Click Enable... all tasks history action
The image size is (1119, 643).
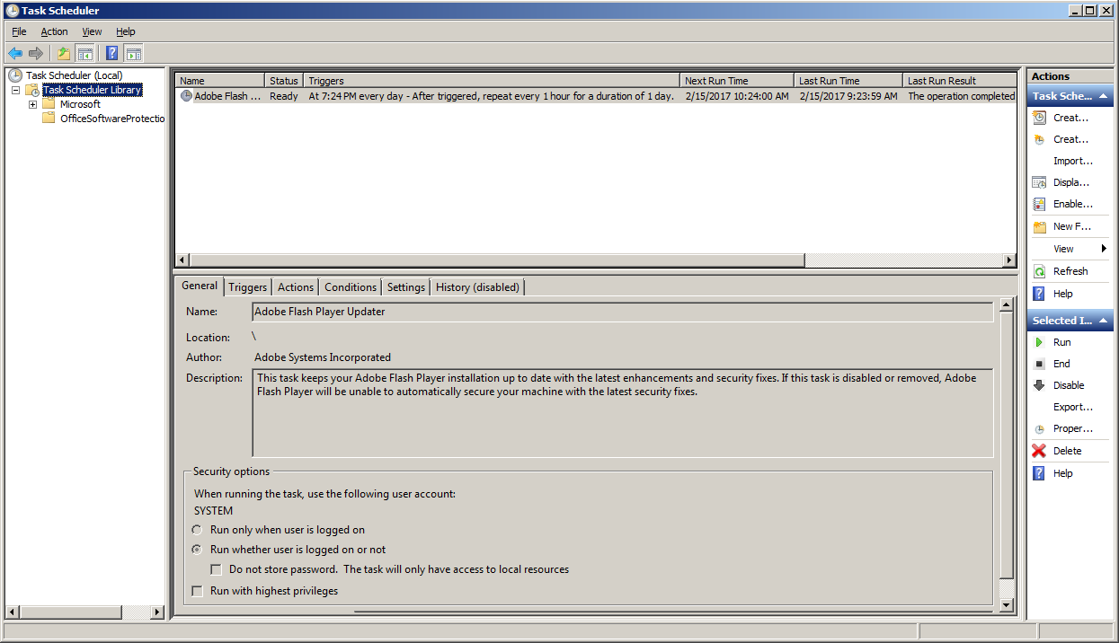(x=1073, y=204)
